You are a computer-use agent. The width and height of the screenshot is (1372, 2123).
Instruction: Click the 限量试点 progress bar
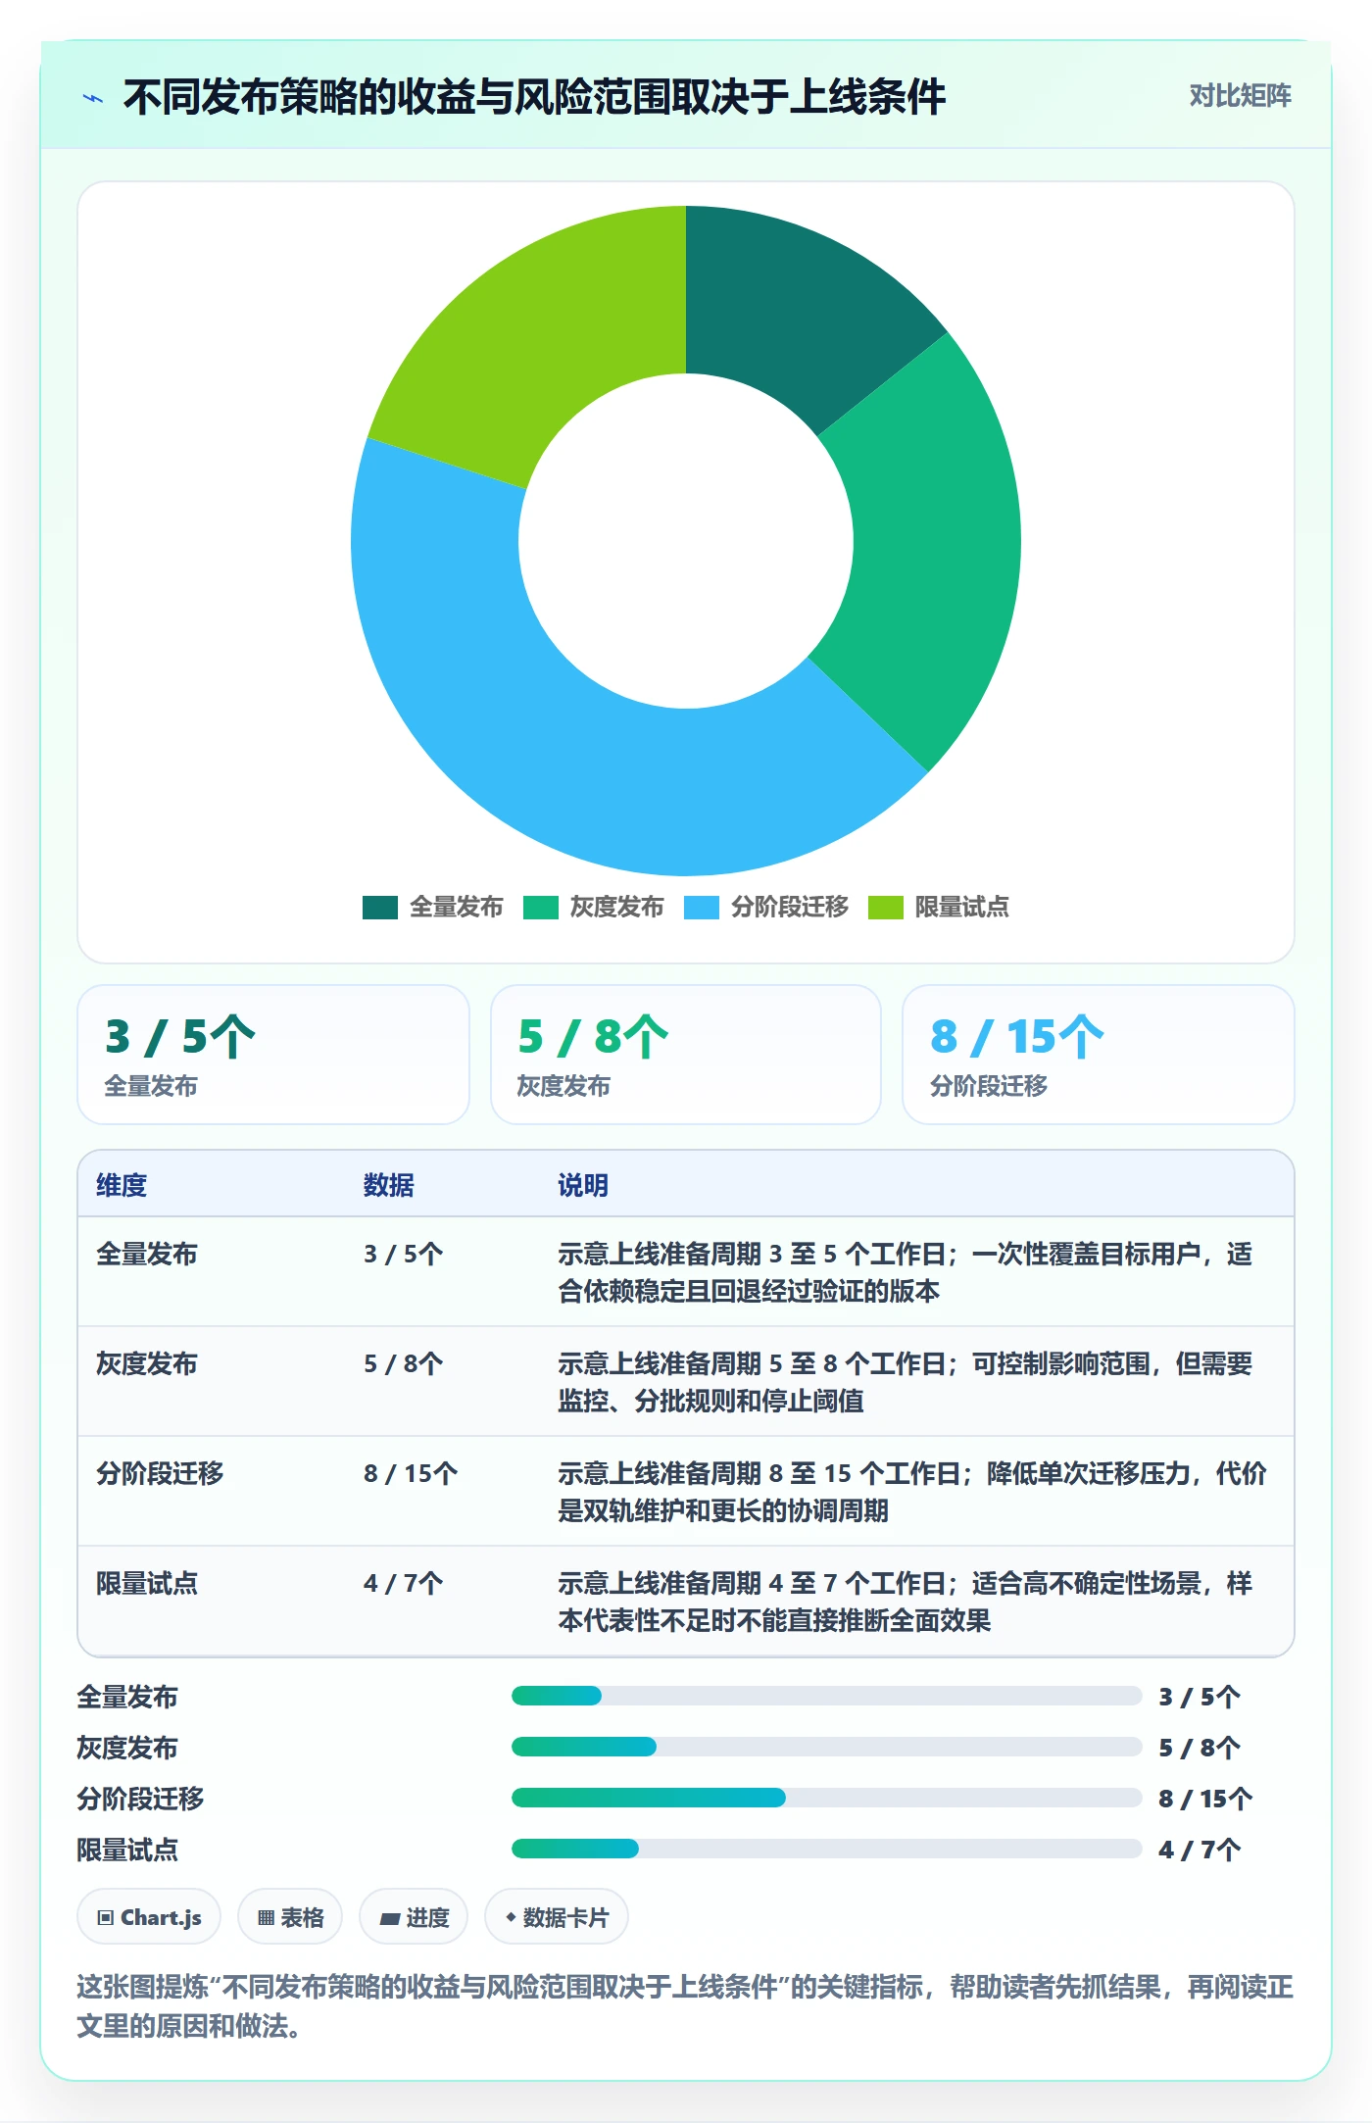point(826,1849)
